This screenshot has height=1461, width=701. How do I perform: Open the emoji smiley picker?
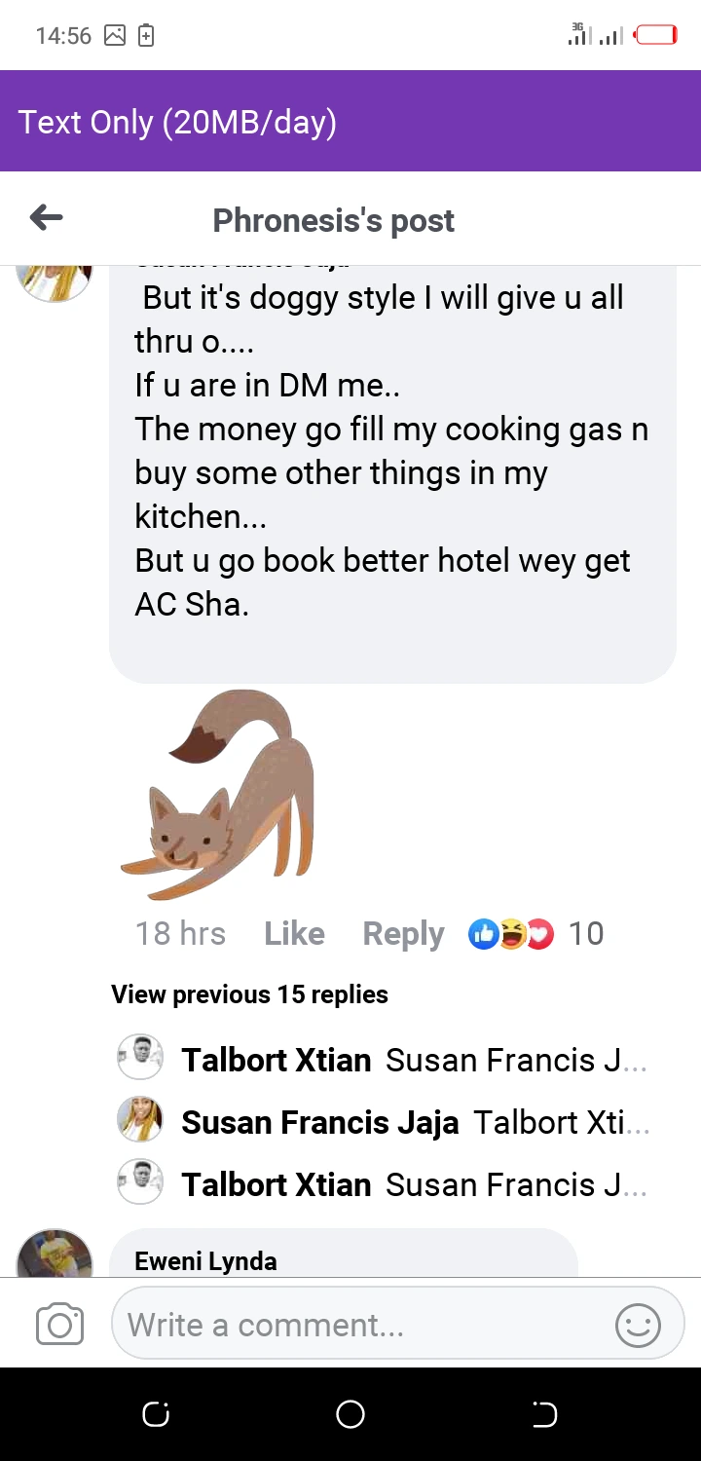pyautogui.click(x=639, y=1325)
